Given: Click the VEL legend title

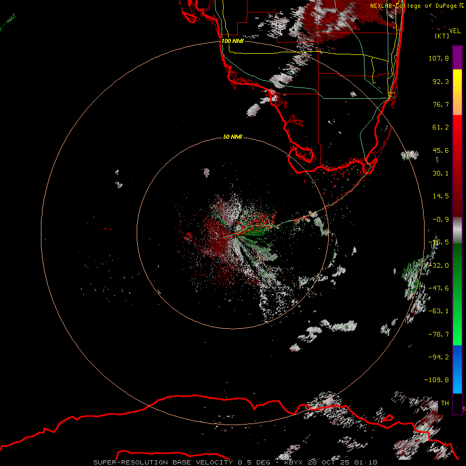Looking at the screenshot, I should 455,31.
